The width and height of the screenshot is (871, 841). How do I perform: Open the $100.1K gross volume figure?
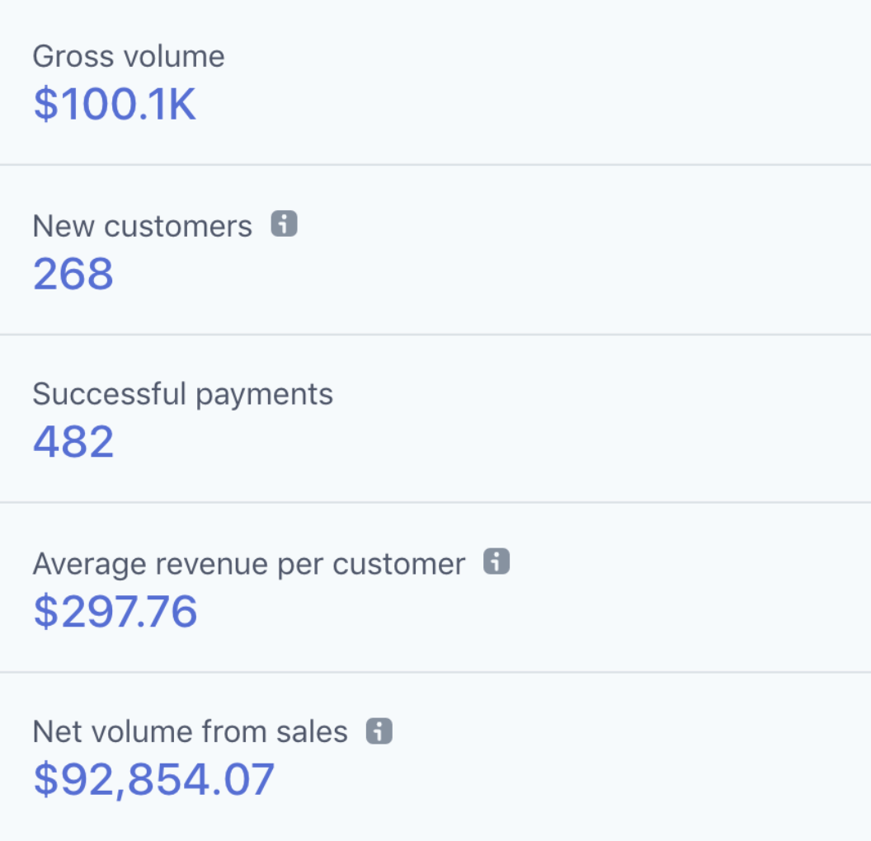coord(115,104)
